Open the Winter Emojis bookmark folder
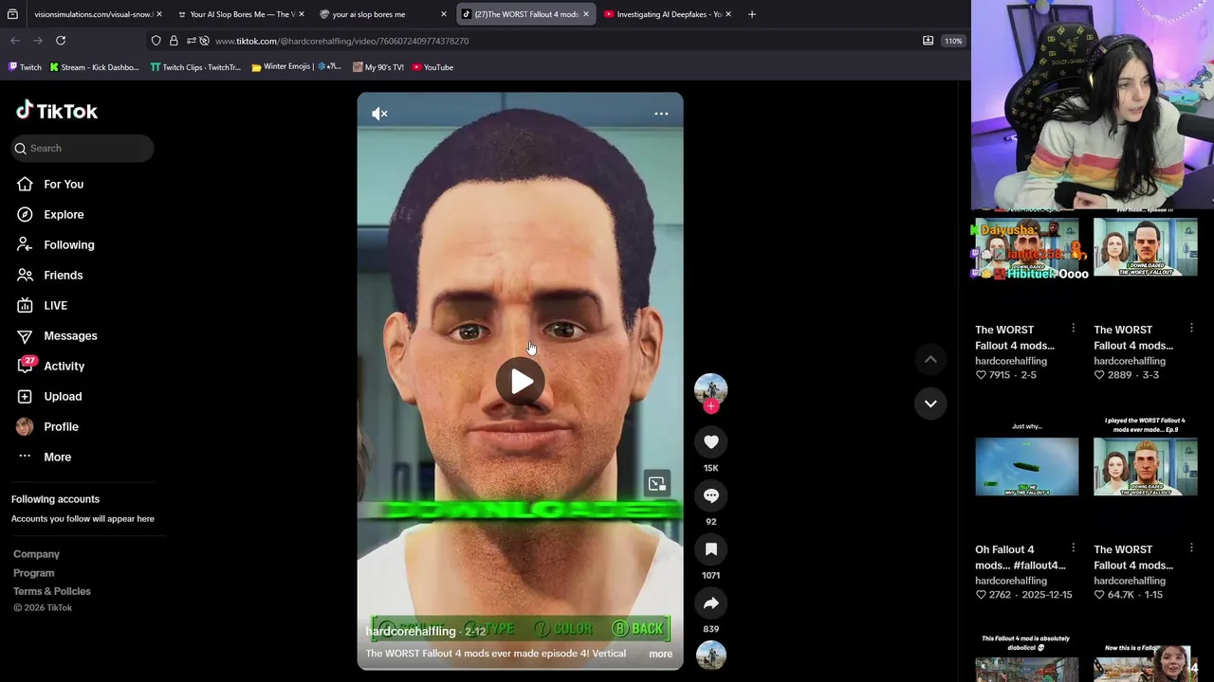The image size is (1214, 682). pos(296,67)
